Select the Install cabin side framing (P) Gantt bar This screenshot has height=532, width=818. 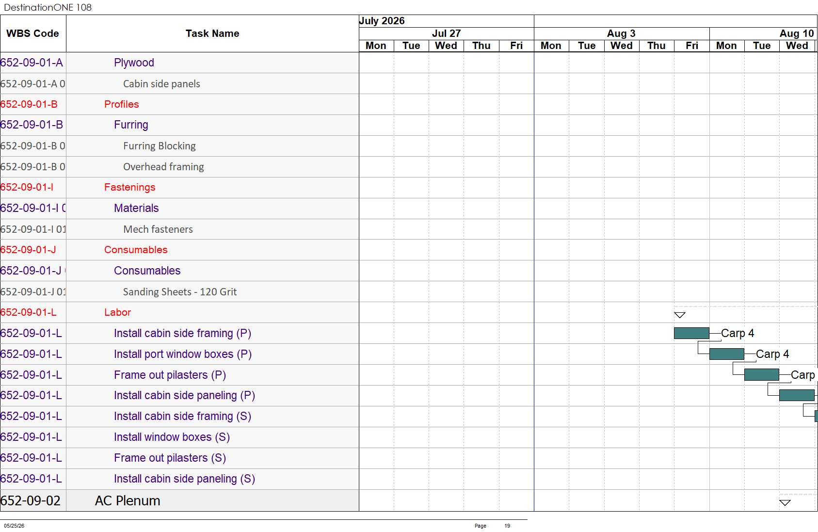click(691, 333)
